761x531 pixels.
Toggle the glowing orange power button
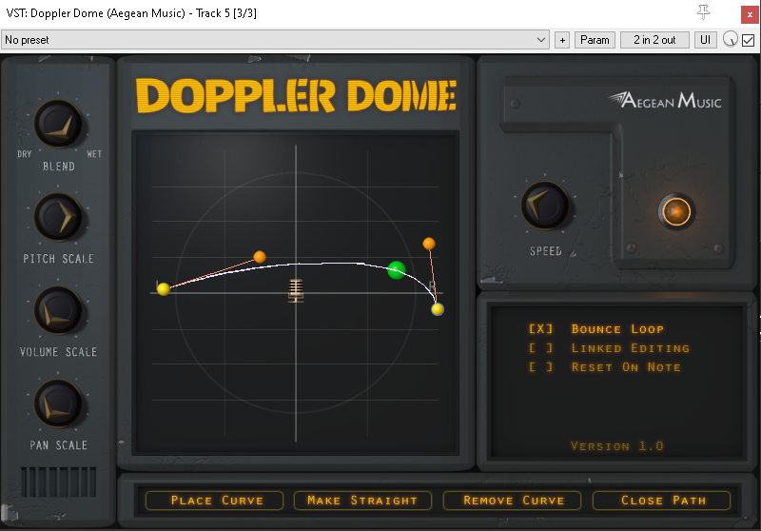[676, 211]
